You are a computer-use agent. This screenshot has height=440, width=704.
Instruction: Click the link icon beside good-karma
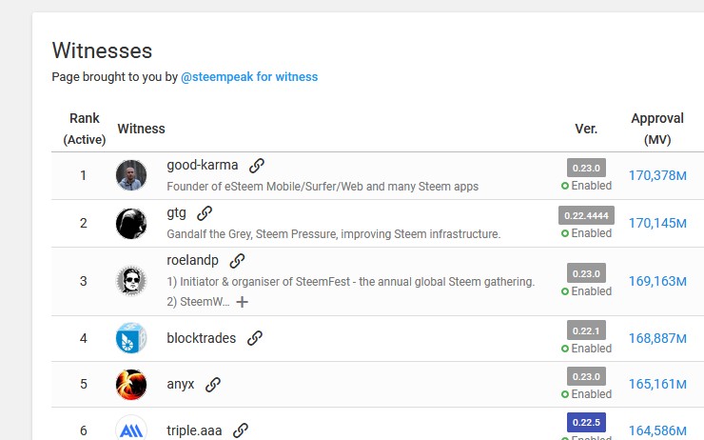(257, 166)
